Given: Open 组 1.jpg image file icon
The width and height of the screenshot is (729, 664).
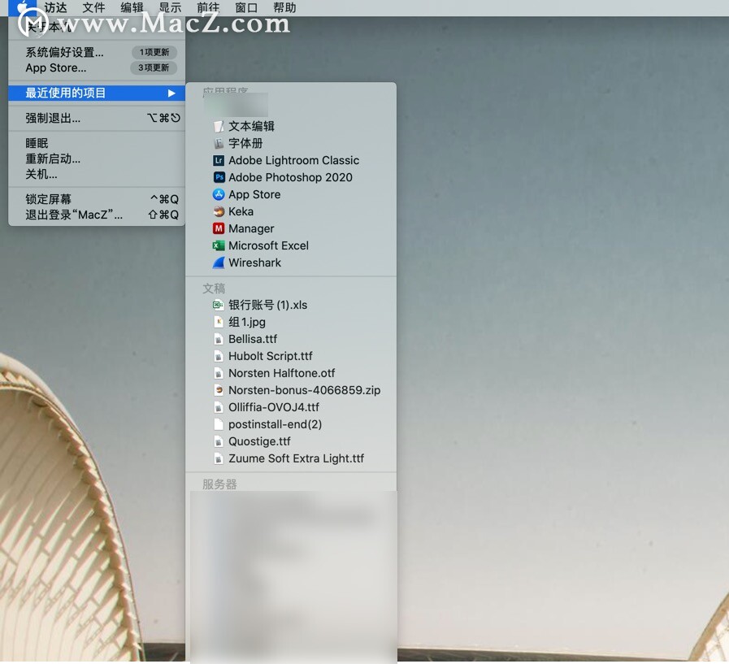Looking at the screenshot, I should (x=219, y=322).
